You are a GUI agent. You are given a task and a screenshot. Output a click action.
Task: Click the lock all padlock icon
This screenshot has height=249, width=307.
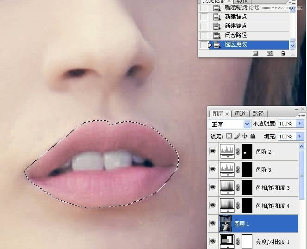pos(252,137)
